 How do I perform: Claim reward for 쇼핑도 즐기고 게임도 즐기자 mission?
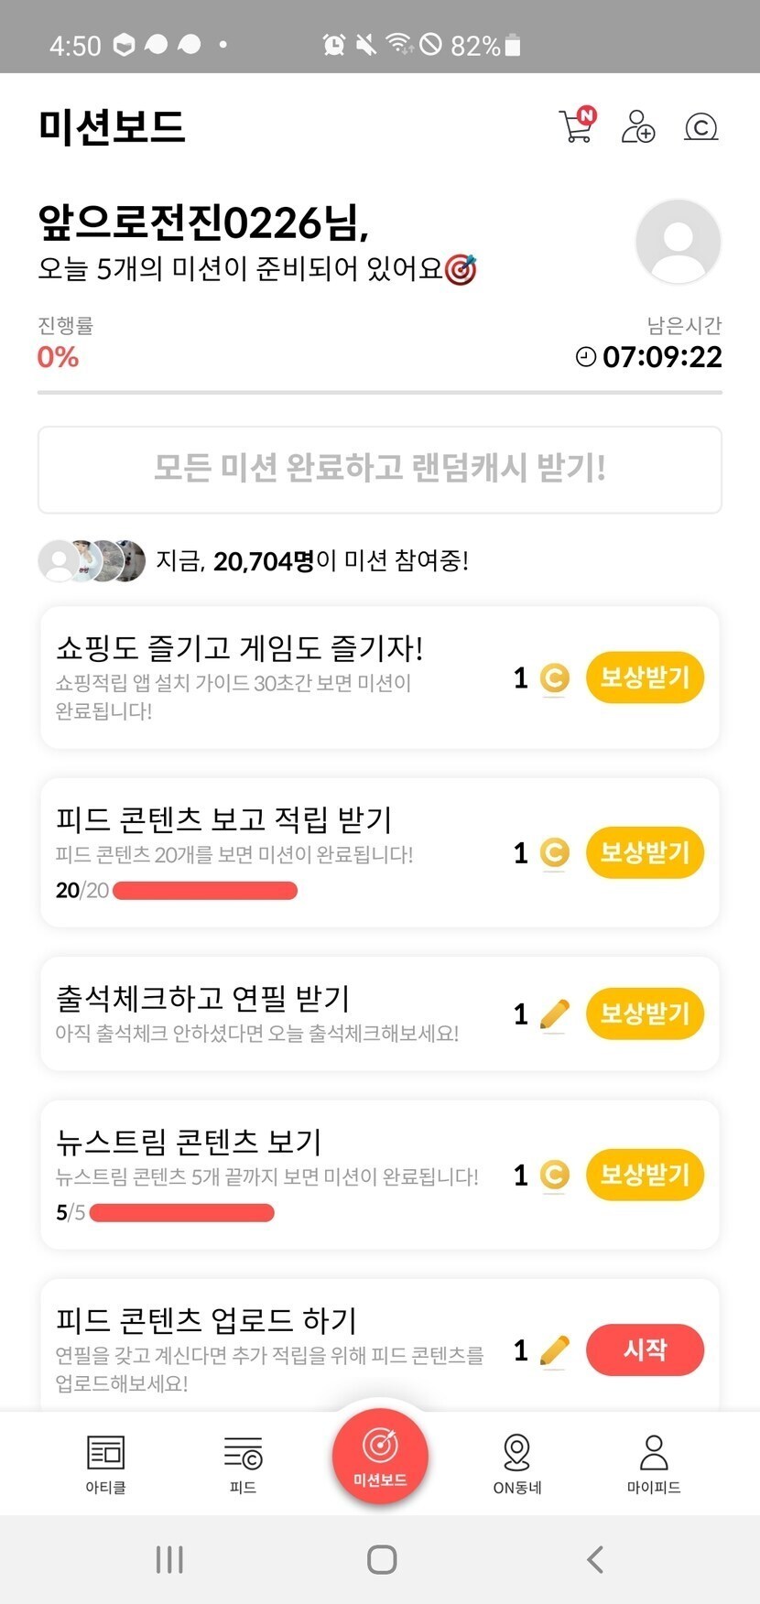[645, 677]
